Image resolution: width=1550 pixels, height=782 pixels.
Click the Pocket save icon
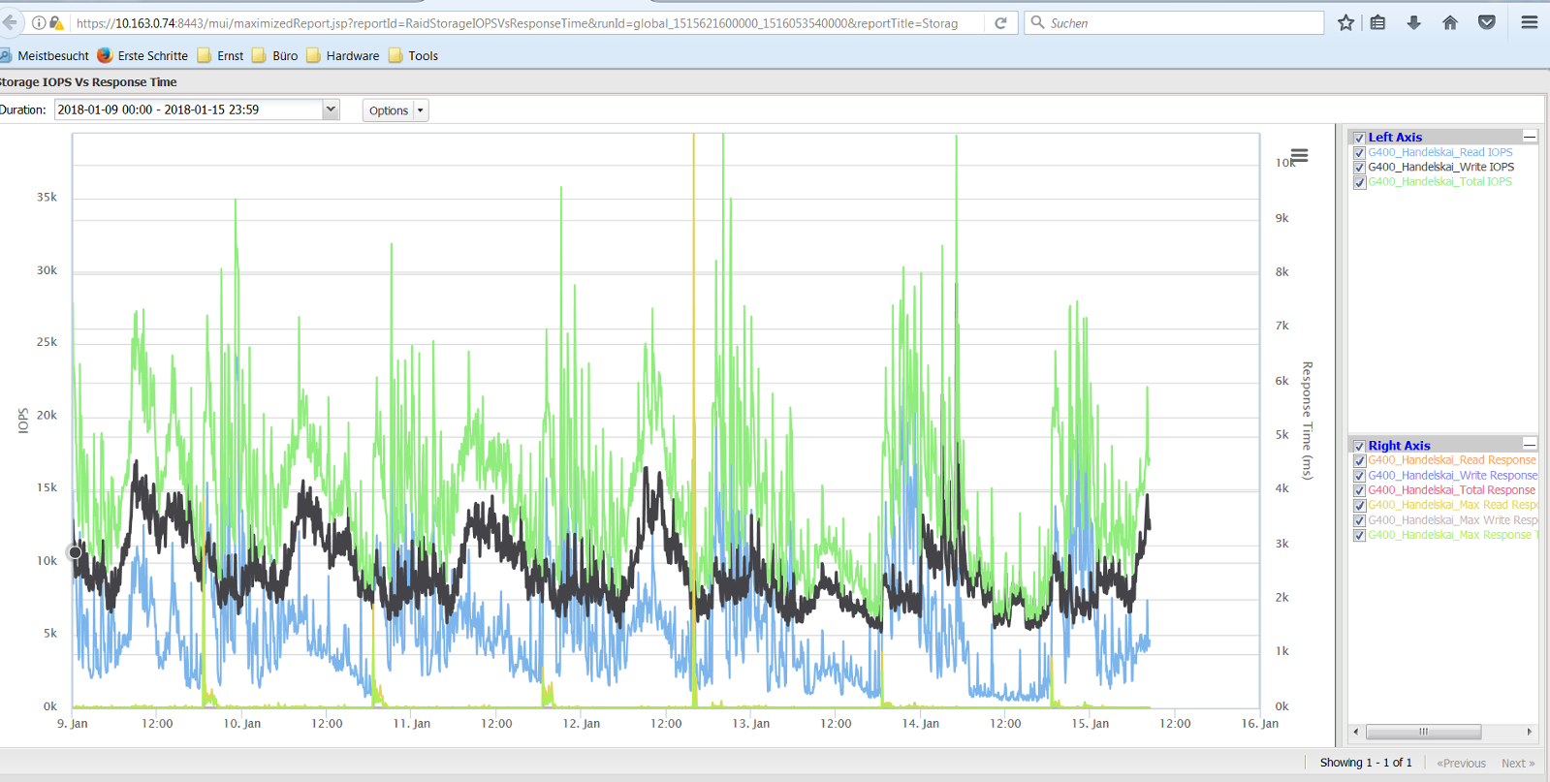click(x=1486, y=22)
